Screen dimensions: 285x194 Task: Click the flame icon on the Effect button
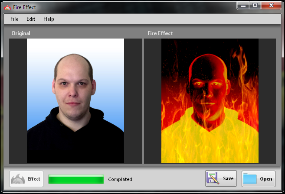coord(18,179)
